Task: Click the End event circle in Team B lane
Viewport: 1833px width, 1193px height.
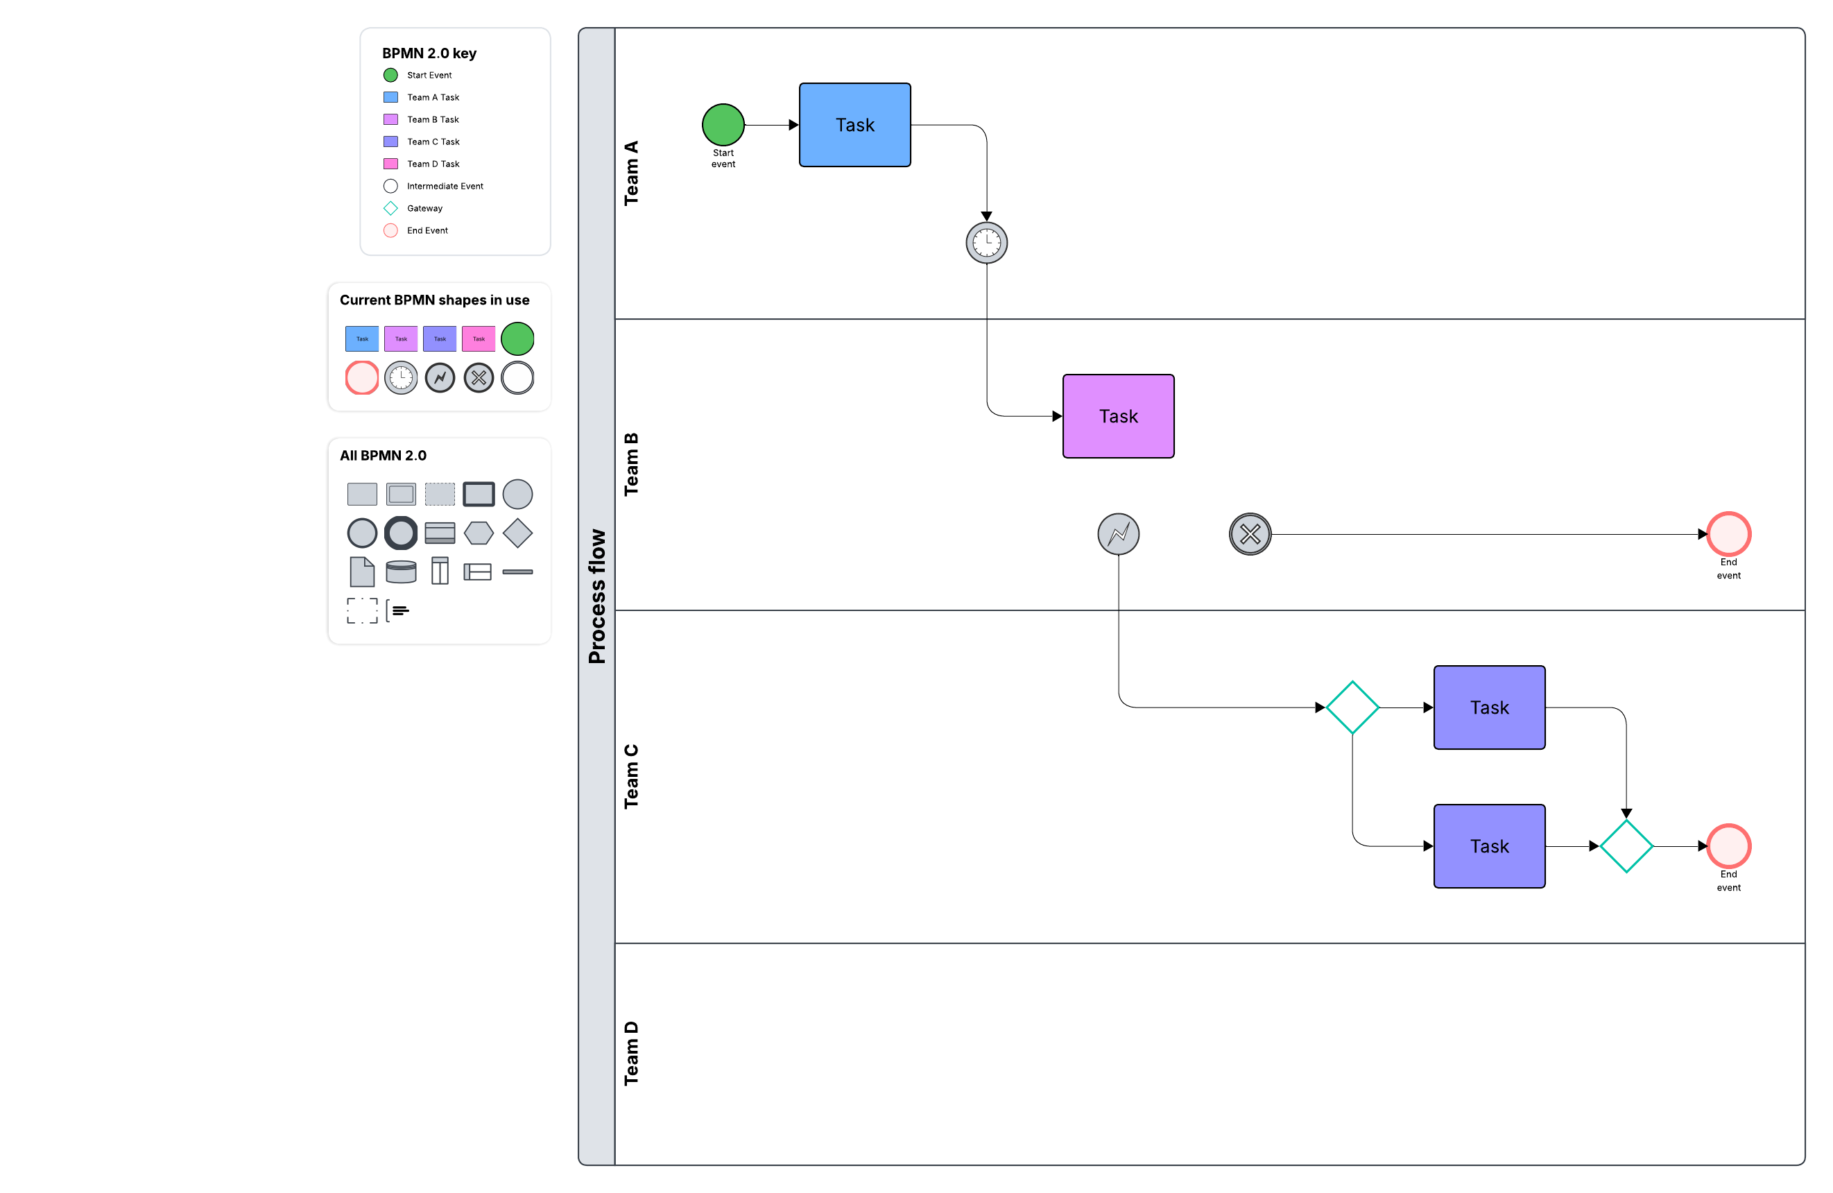Action: pyautogui.click(x=1729, y=534)
